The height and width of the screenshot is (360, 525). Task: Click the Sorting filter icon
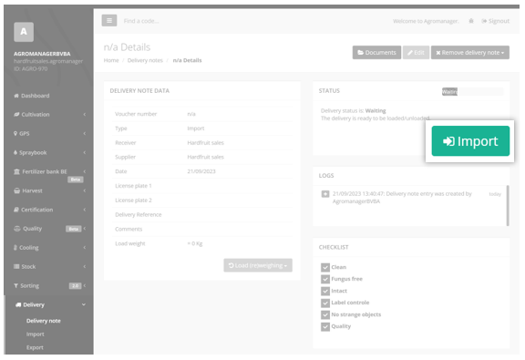point(15,286)
